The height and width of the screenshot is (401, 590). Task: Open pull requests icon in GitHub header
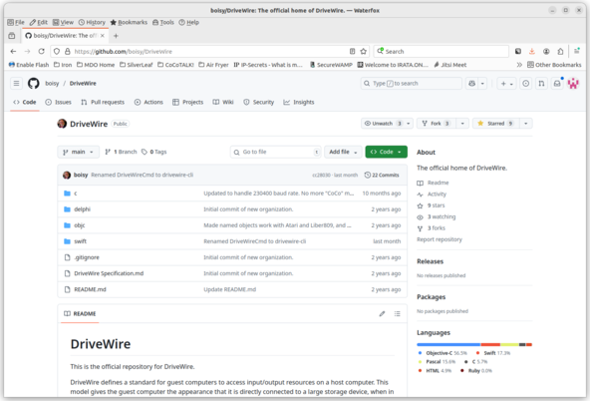point(541,83)
